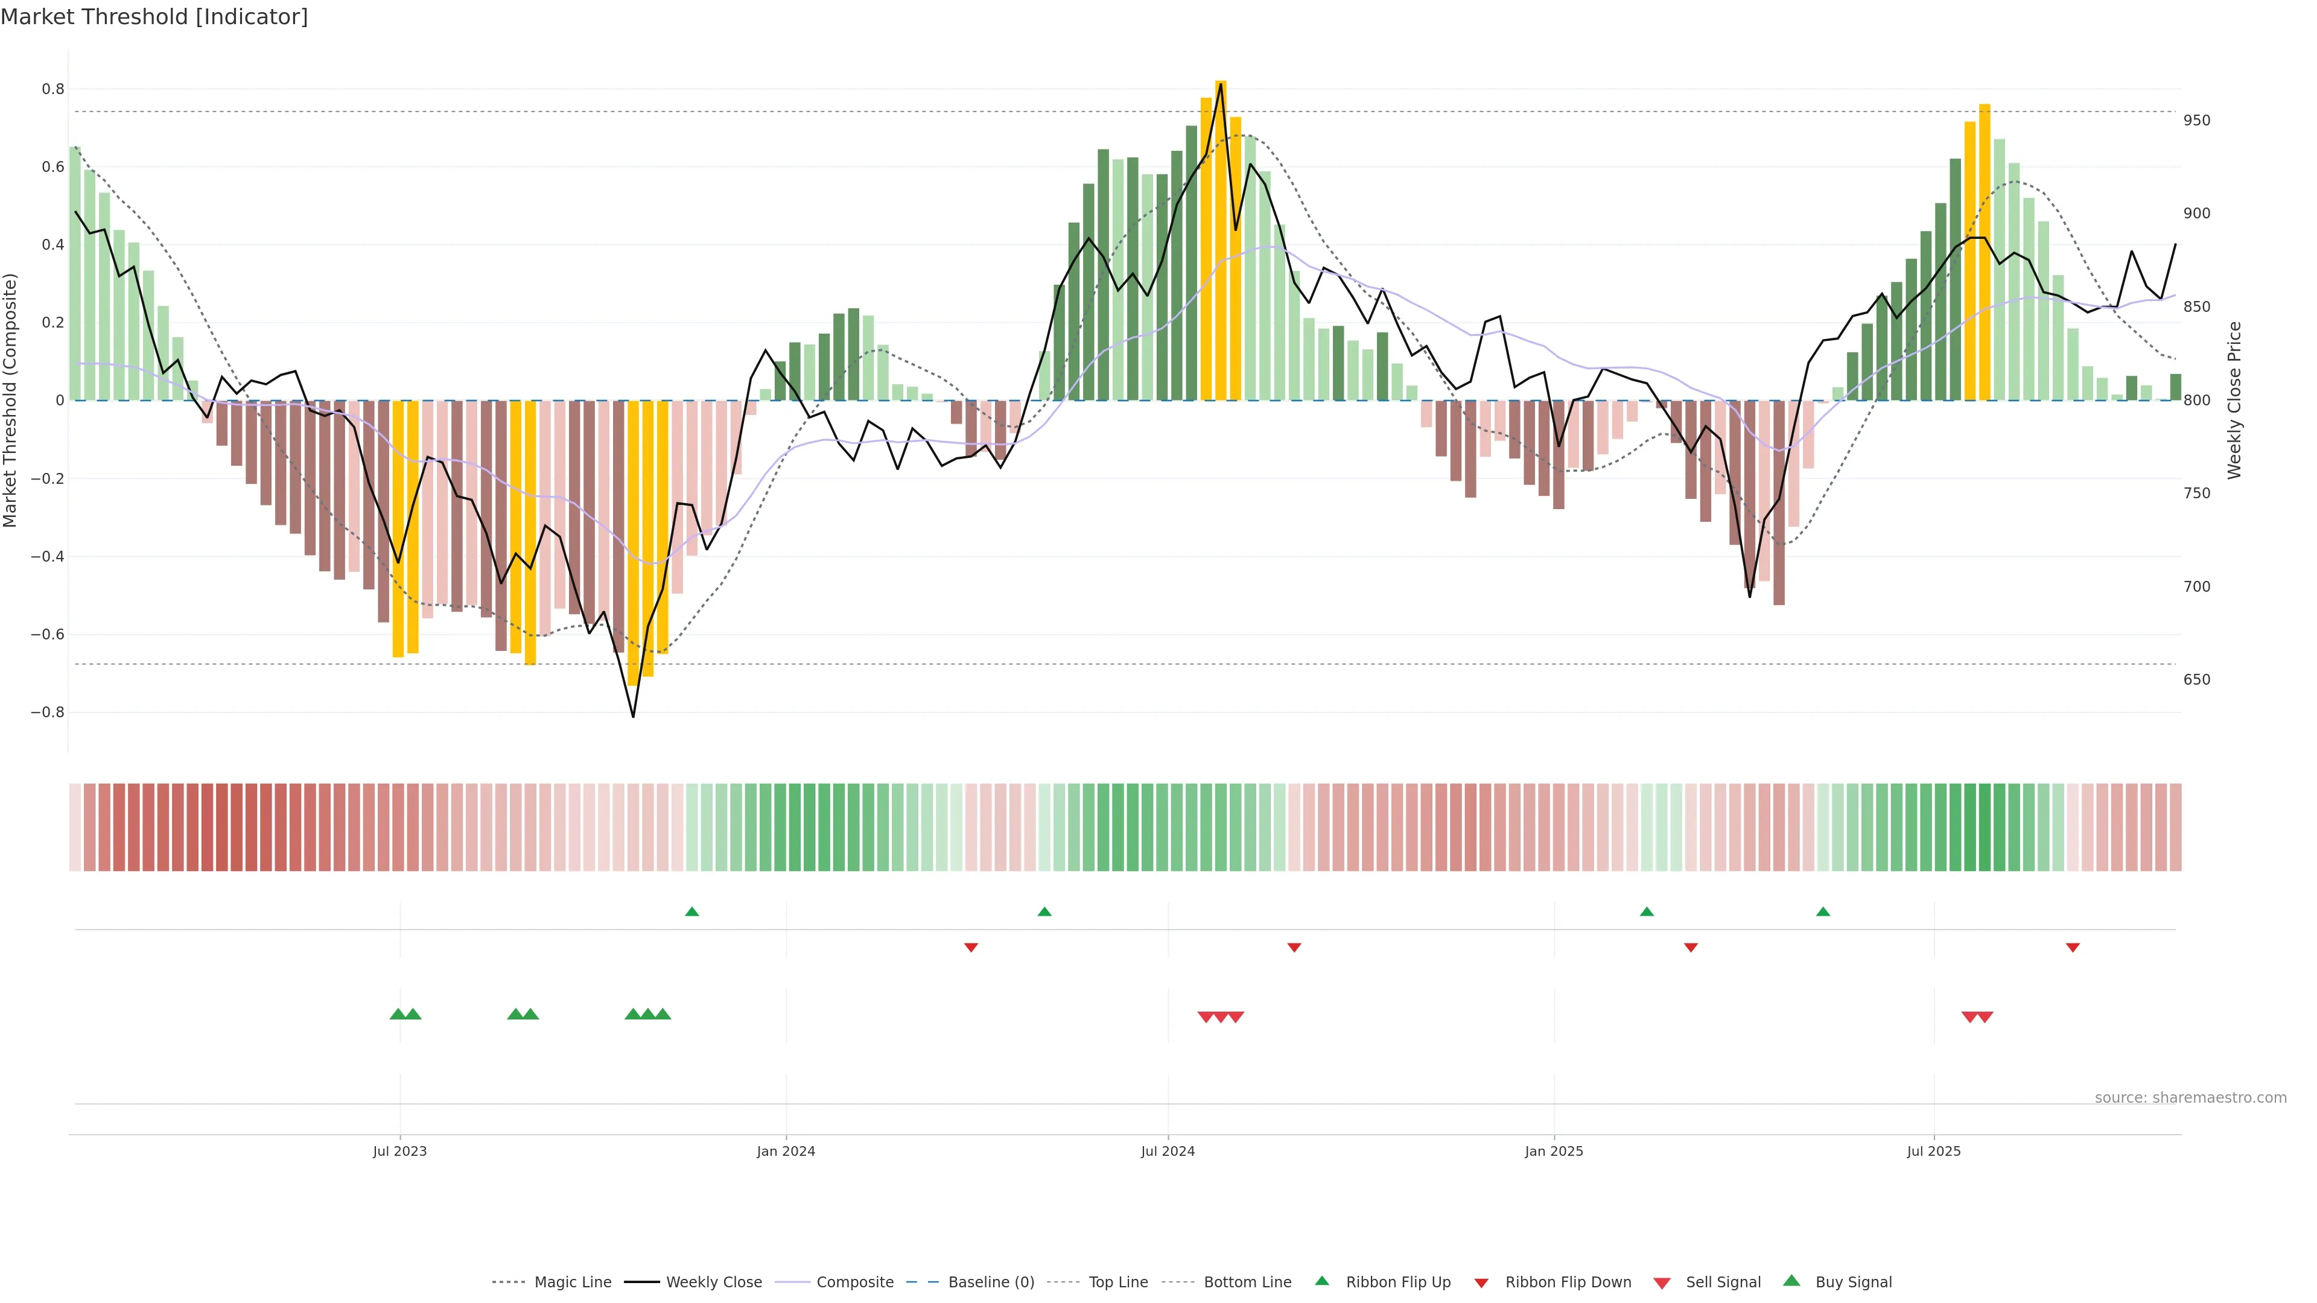Click the rightmost red Ribbon Flip Down marker
This screenshot has width=2317, height=1303.
[x=2073, y=948]
